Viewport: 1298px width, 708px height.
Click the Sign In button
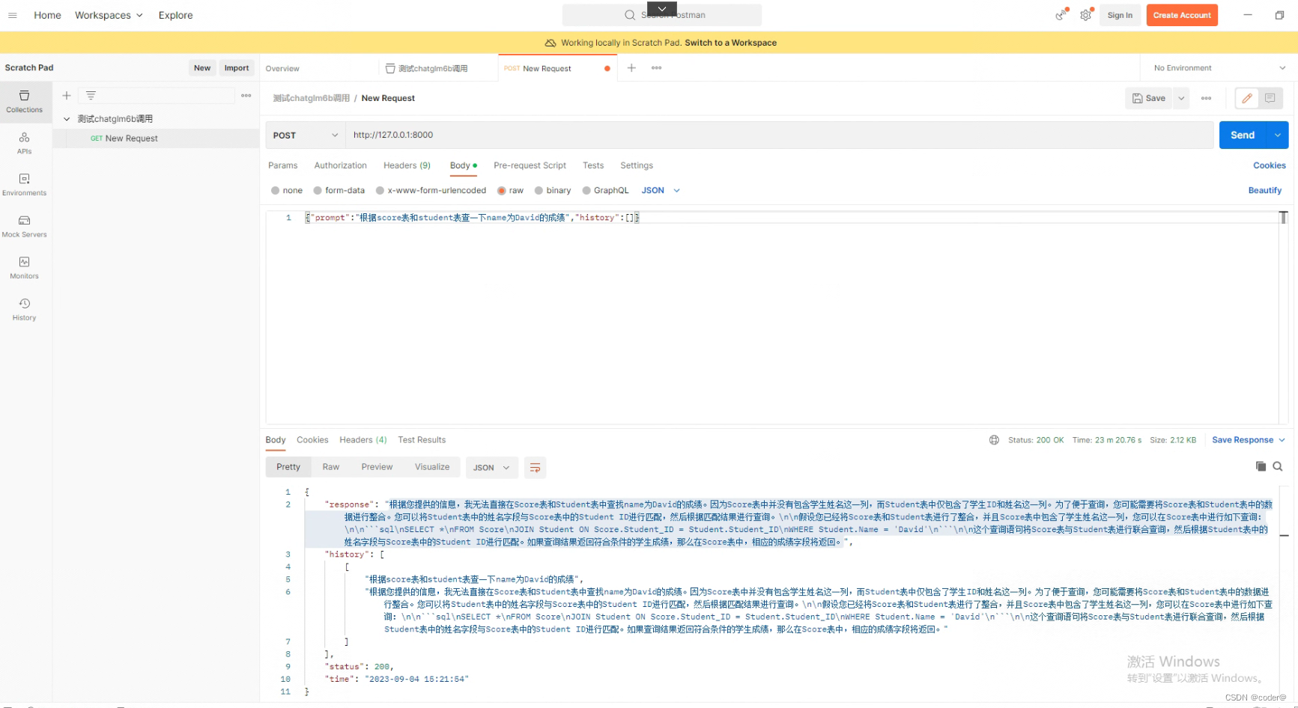click(1120, 15)
